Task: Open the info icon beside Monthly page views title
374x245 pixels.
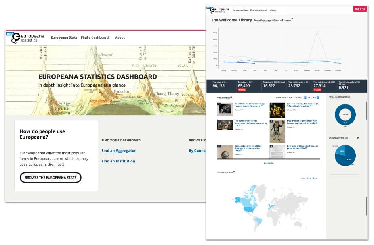Action: tap(292, 19)
